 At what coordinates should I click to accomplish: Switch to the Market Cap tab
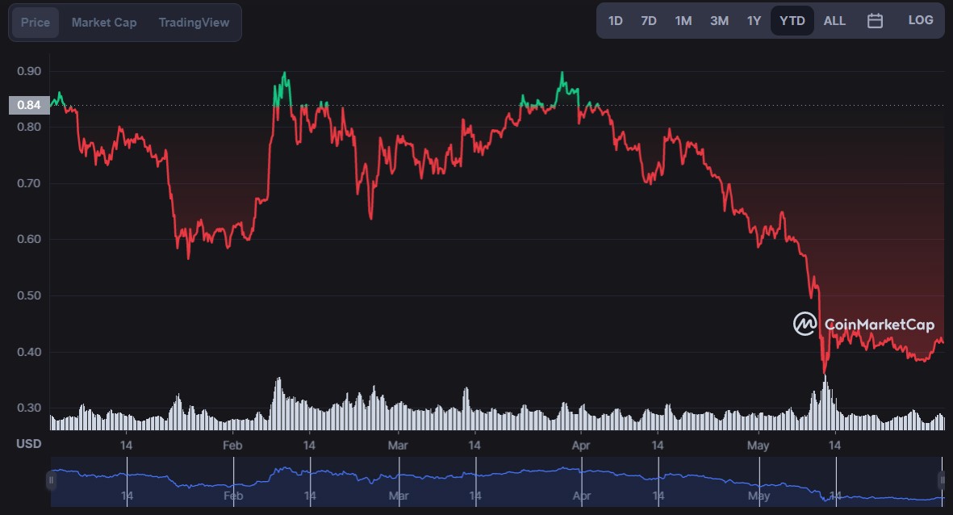[x=104, y=23]
